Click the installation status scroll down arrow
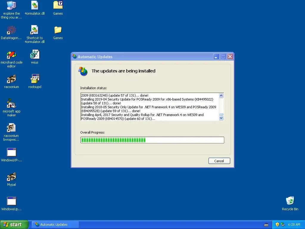 click(x=221, y=118)
